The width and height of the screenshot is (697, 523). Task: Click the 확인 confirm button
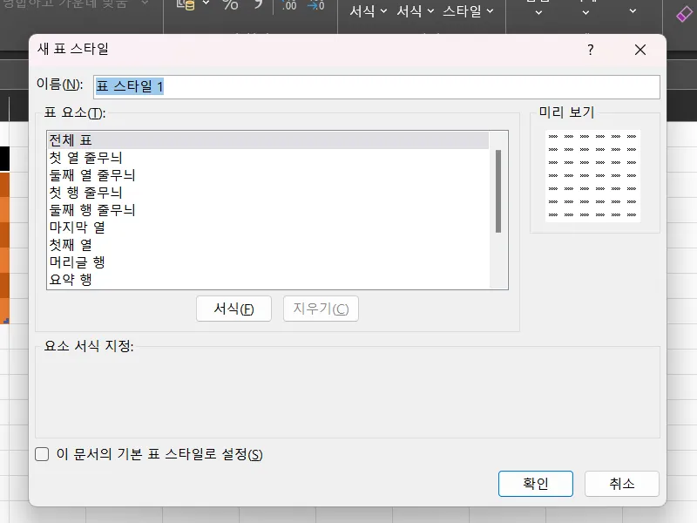point(535,484)
